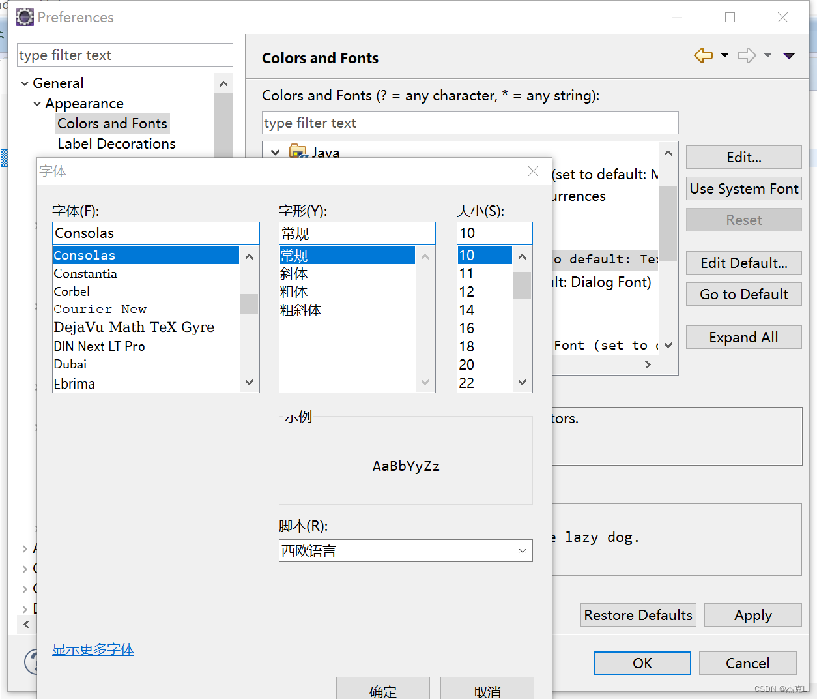
Task: Click fonts tree scroll down arrow
Action: (668, 346)
